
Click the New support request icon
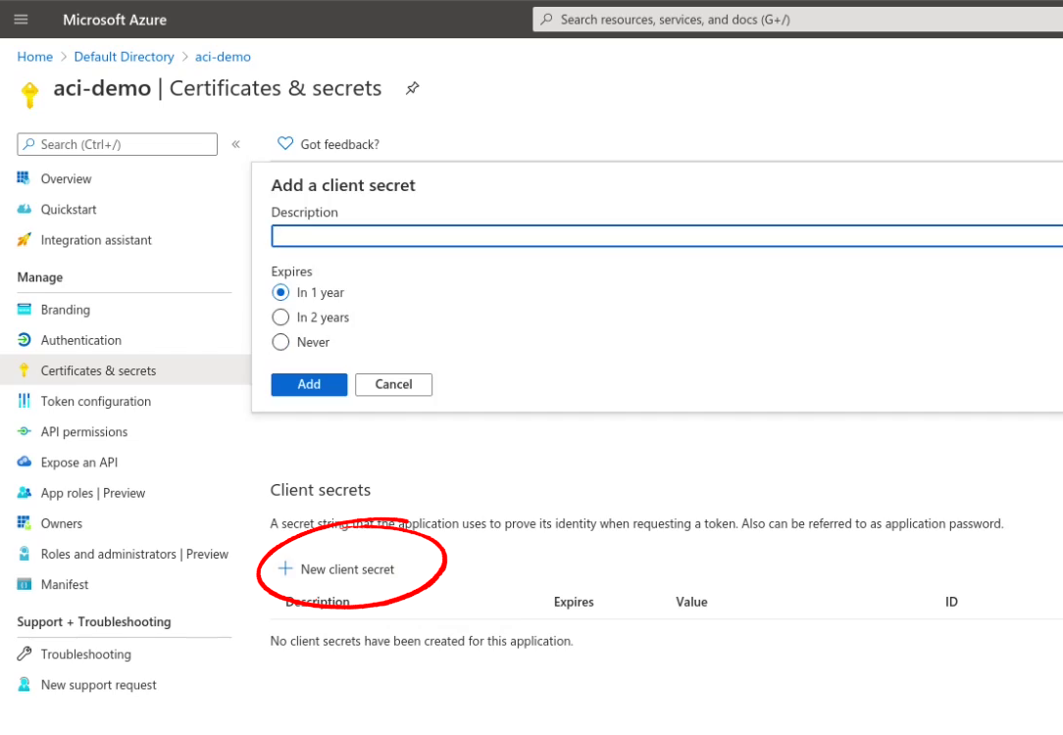pos(24,684)
